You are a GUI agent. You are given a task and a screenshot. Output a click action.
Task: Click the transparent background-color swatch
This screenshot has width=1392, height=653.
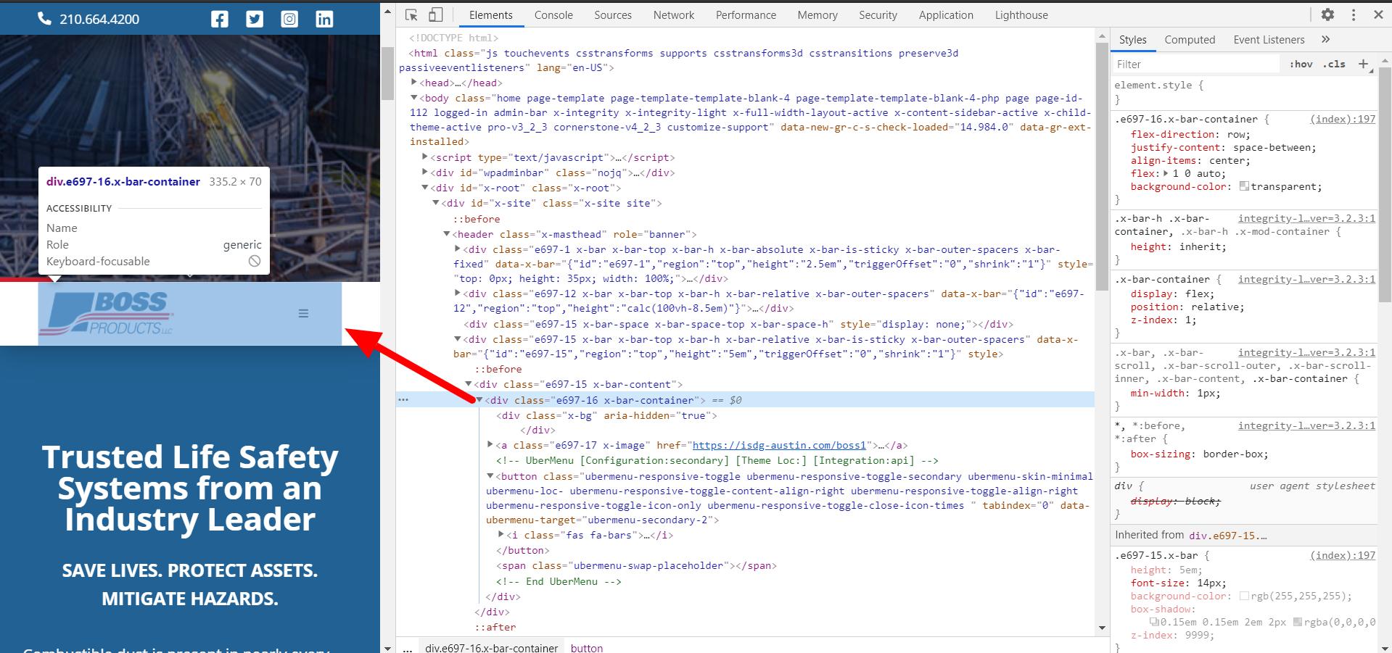(1244, 186)
